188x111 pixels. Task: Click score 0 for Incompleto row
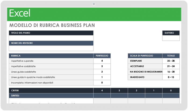102,83
